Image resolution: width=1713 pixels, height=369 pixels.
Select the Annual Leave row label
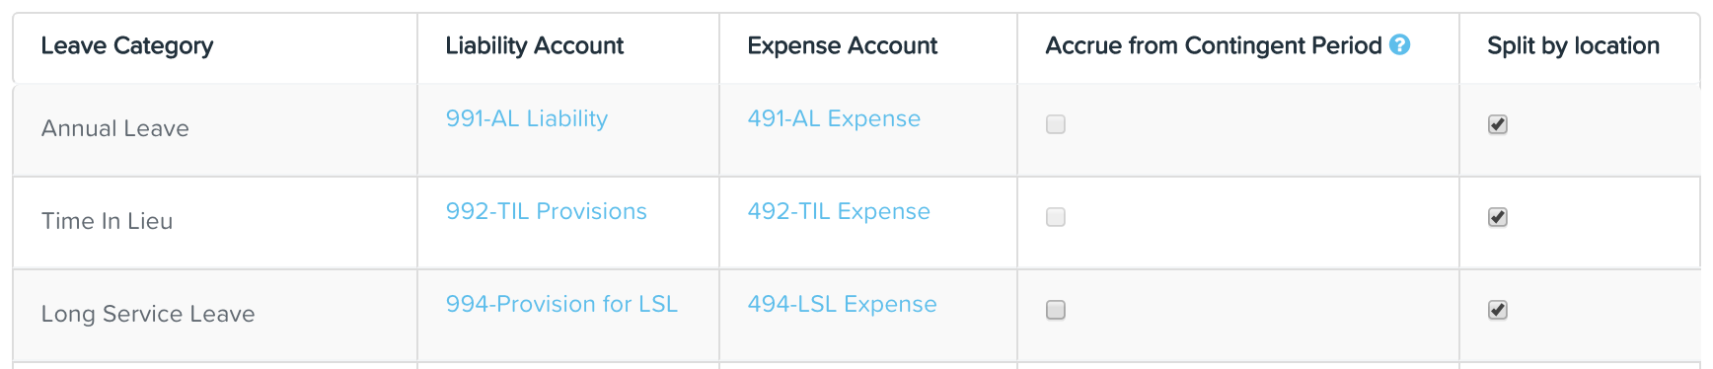pos(115,128)
